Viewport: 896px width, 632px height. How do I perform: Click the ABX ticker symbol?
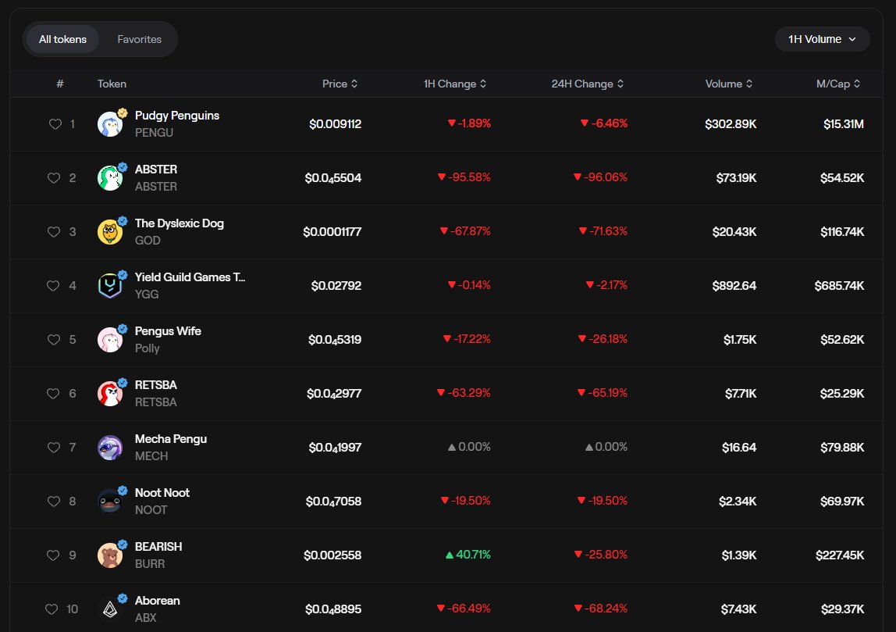point(146,618)
